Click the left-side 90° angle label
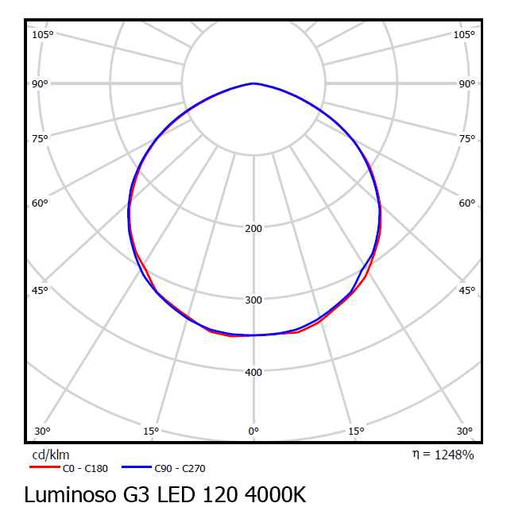Image resolution: width=507 pixels, height=507 pixels. tap(41, 84)
